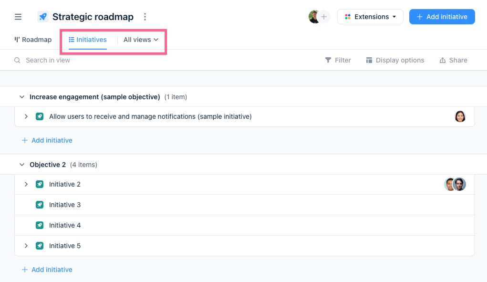Viewport: 487px width, 282px height.
Task: Open Display options
Action: 395,60
